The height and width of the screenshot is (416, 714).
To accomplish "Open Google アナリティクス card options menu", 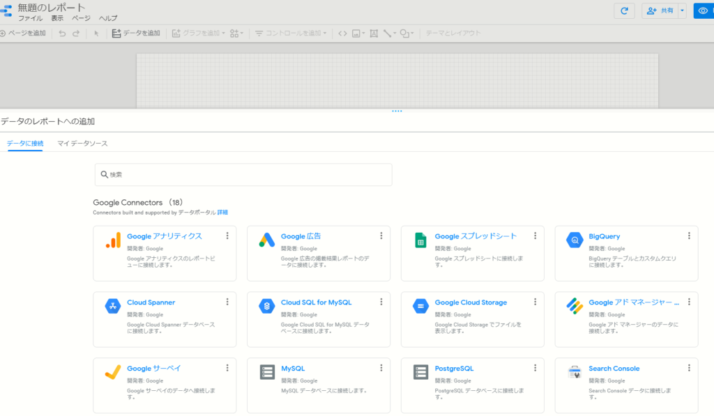I will pos(227,236).
